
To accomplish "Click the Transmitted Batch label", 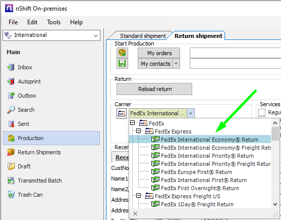I will (x=40, y=181).
